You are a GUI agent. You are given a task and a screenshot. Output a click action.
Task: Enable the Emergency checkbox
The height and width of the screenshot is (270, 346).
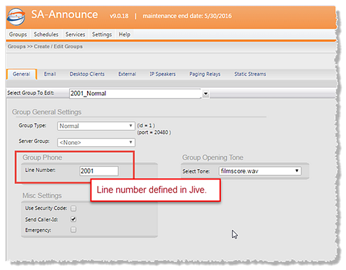(x=73, y=230)
